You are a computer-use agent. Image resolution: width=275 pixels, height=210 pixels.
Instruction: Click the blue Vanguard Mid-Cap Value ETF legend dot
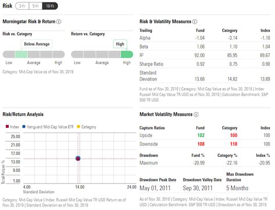[x=24, y=127]
